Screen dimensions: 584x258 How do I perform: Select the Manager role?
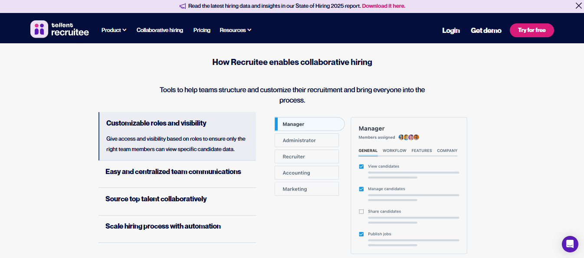coord(309,124)
